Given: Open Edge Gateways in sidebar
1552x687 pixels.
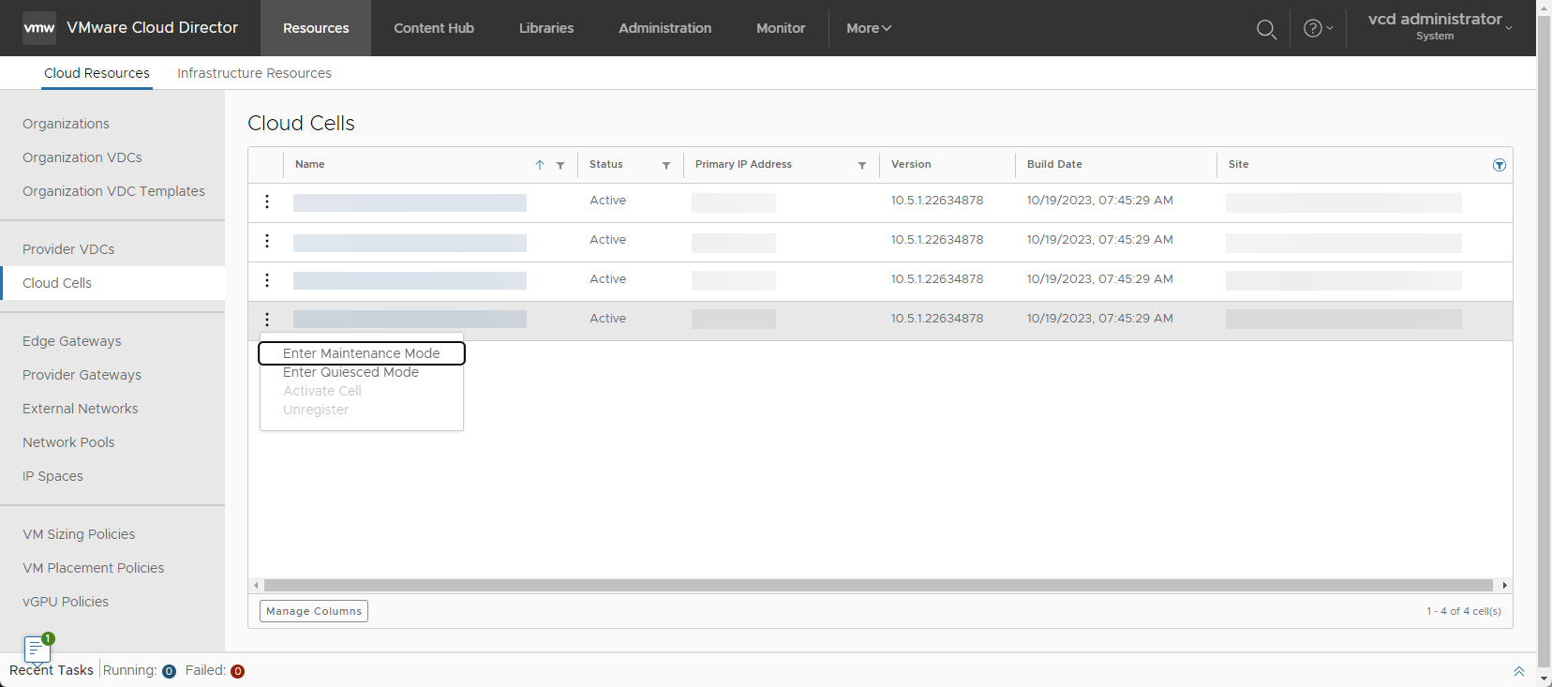Looking at the screenshot, I should click(x=72, y=341).
